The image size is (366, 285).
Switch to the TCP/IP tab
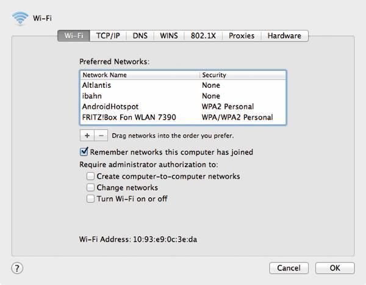point(109,36)
